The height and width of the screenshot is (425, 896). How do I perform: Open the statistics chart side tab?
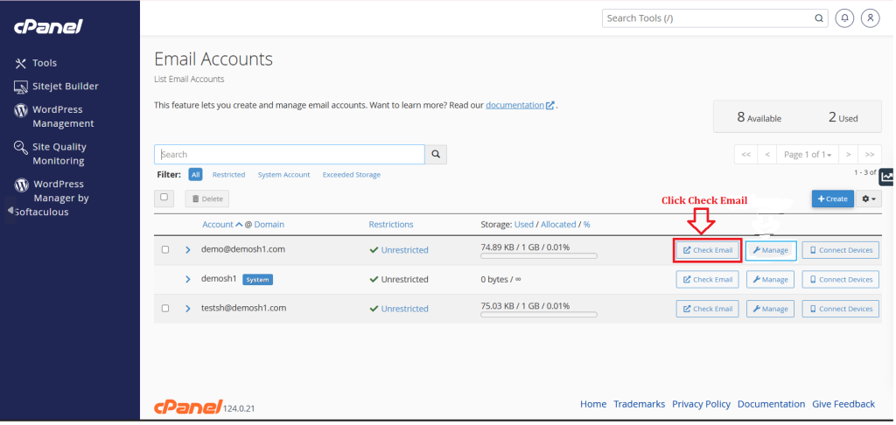pos(887,177)
